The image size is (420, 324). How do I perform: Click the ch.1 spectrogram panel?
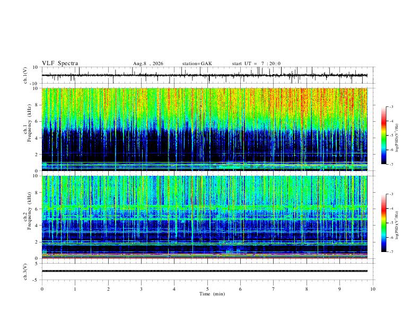(x=204, y=129)
